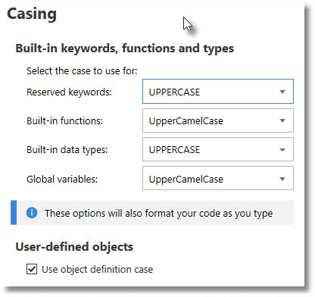Select the Reserved keywords UPPERCASE combo box

coord(218,92)
